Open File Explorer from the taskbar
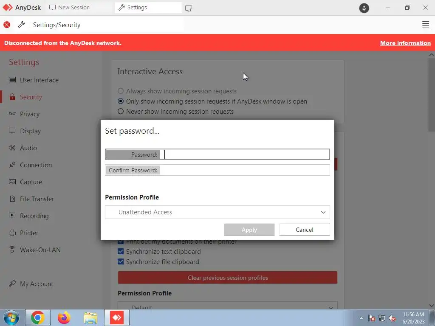The image size is (435, 326). (90, 318)
